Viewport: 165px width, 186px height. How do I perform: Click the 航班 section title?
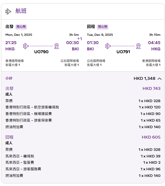(21, 11)
